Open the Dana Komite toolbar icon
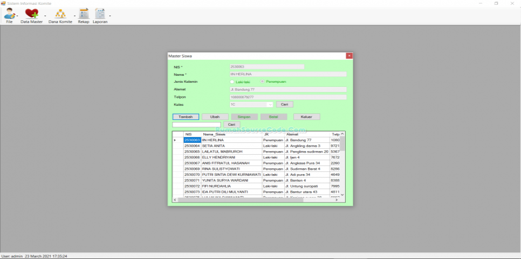Screen dimensions: 521x259 pos(60,16)
